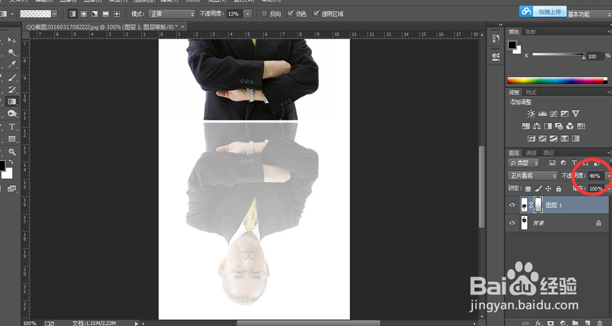Choose the angle gradient style
The height and width of the screenshot is (326, 612).
tap(94, 13)
